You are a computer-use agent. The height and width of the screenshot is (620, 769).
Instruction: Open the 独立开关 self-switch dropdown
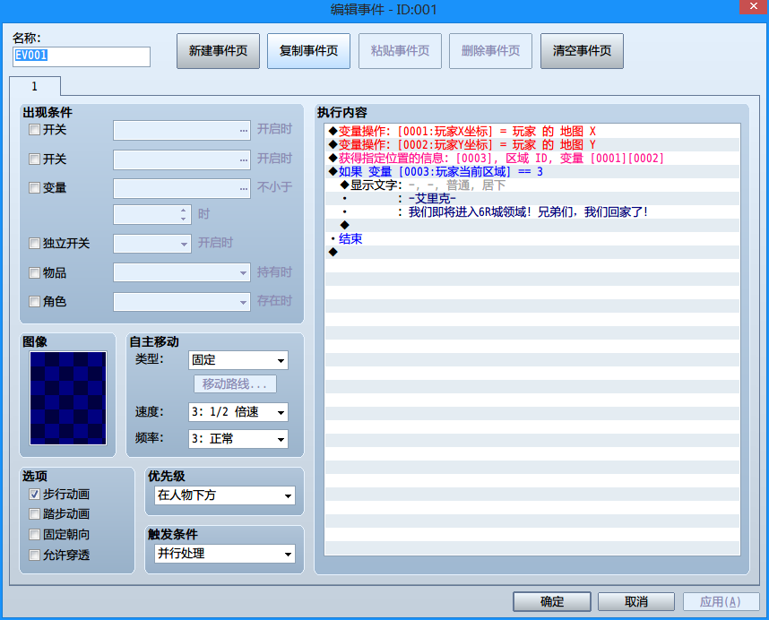(x=152, y=244)
